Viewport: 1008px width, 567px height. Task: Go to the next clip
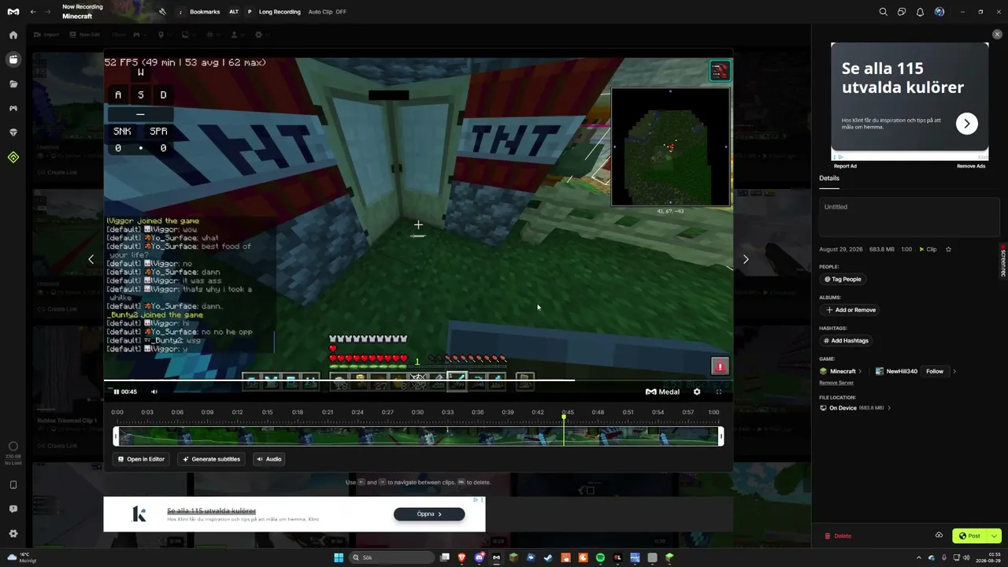[746, 259]
